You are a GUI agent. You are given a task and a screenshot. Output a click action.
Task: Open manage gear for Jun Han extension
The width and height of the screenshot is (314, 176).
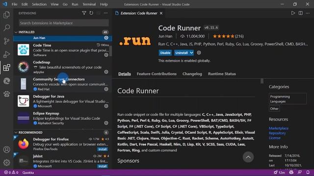106,38
